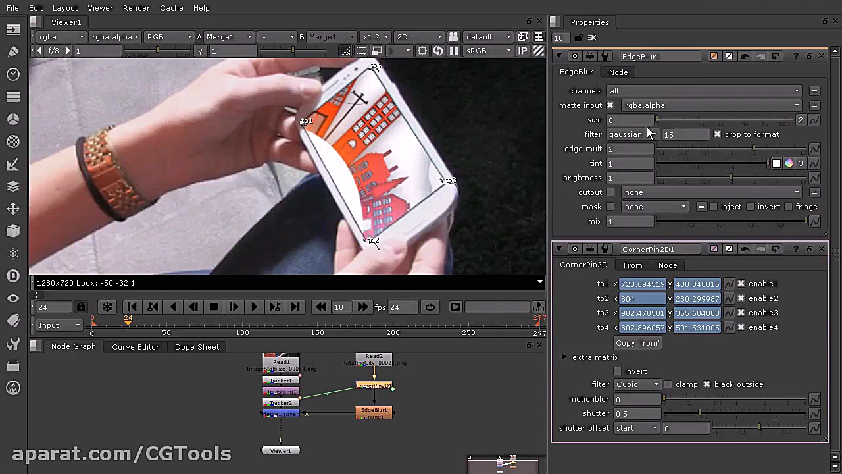Viewport: 842px width, 474px height.
Task: Switch to the Dope Sheet tab
Action: tap(197, 347)
